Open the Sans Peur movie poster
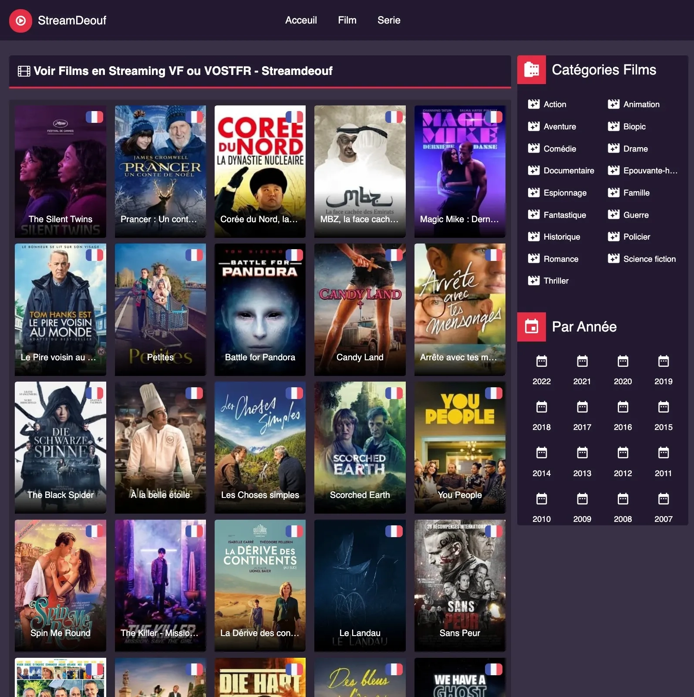The image size is (694, 697). tap(460, 585)
